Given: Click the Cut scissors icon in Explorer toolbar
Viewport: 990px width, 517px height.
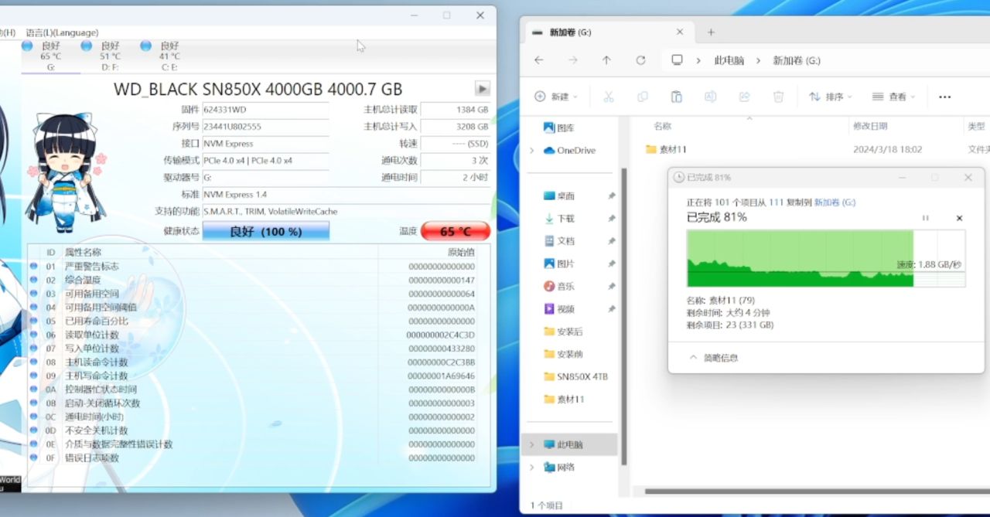Looking at the screenshot, I should [609, 97].
